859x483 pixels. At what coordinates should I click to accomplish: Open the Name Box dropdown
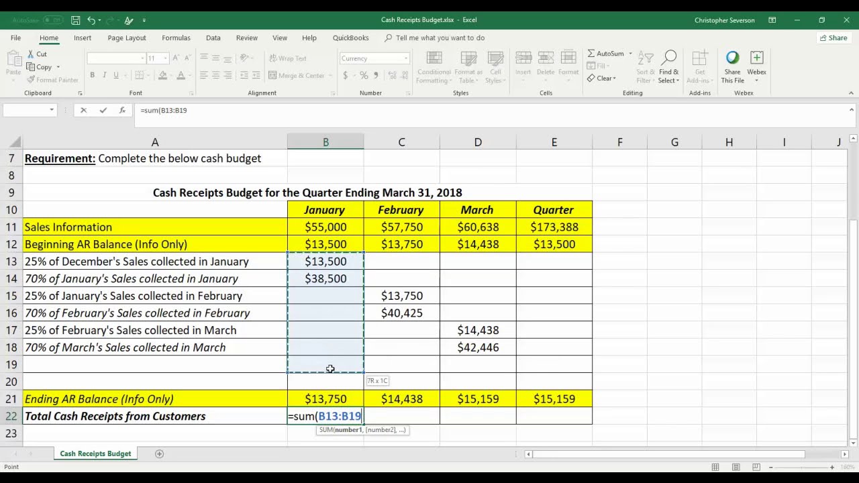51,110
